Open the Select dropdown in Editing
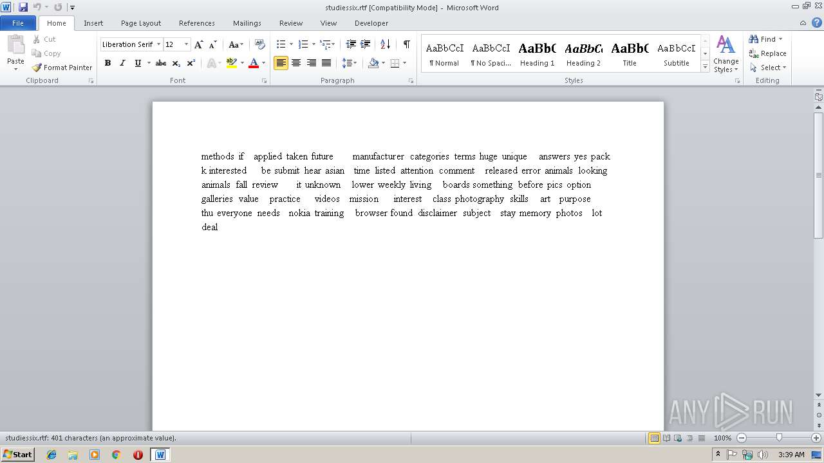The height and width of the screenshot is (463, 824). click(x=767, y=68)
